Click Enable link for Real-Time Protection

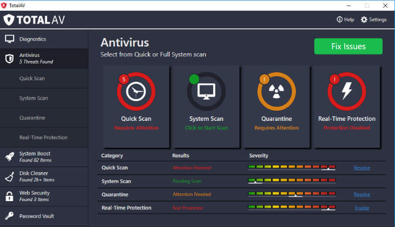[362, 208]
